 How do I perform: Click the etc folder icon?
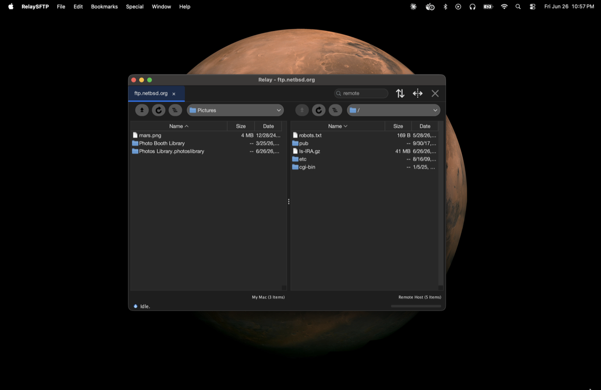[295, 159]
